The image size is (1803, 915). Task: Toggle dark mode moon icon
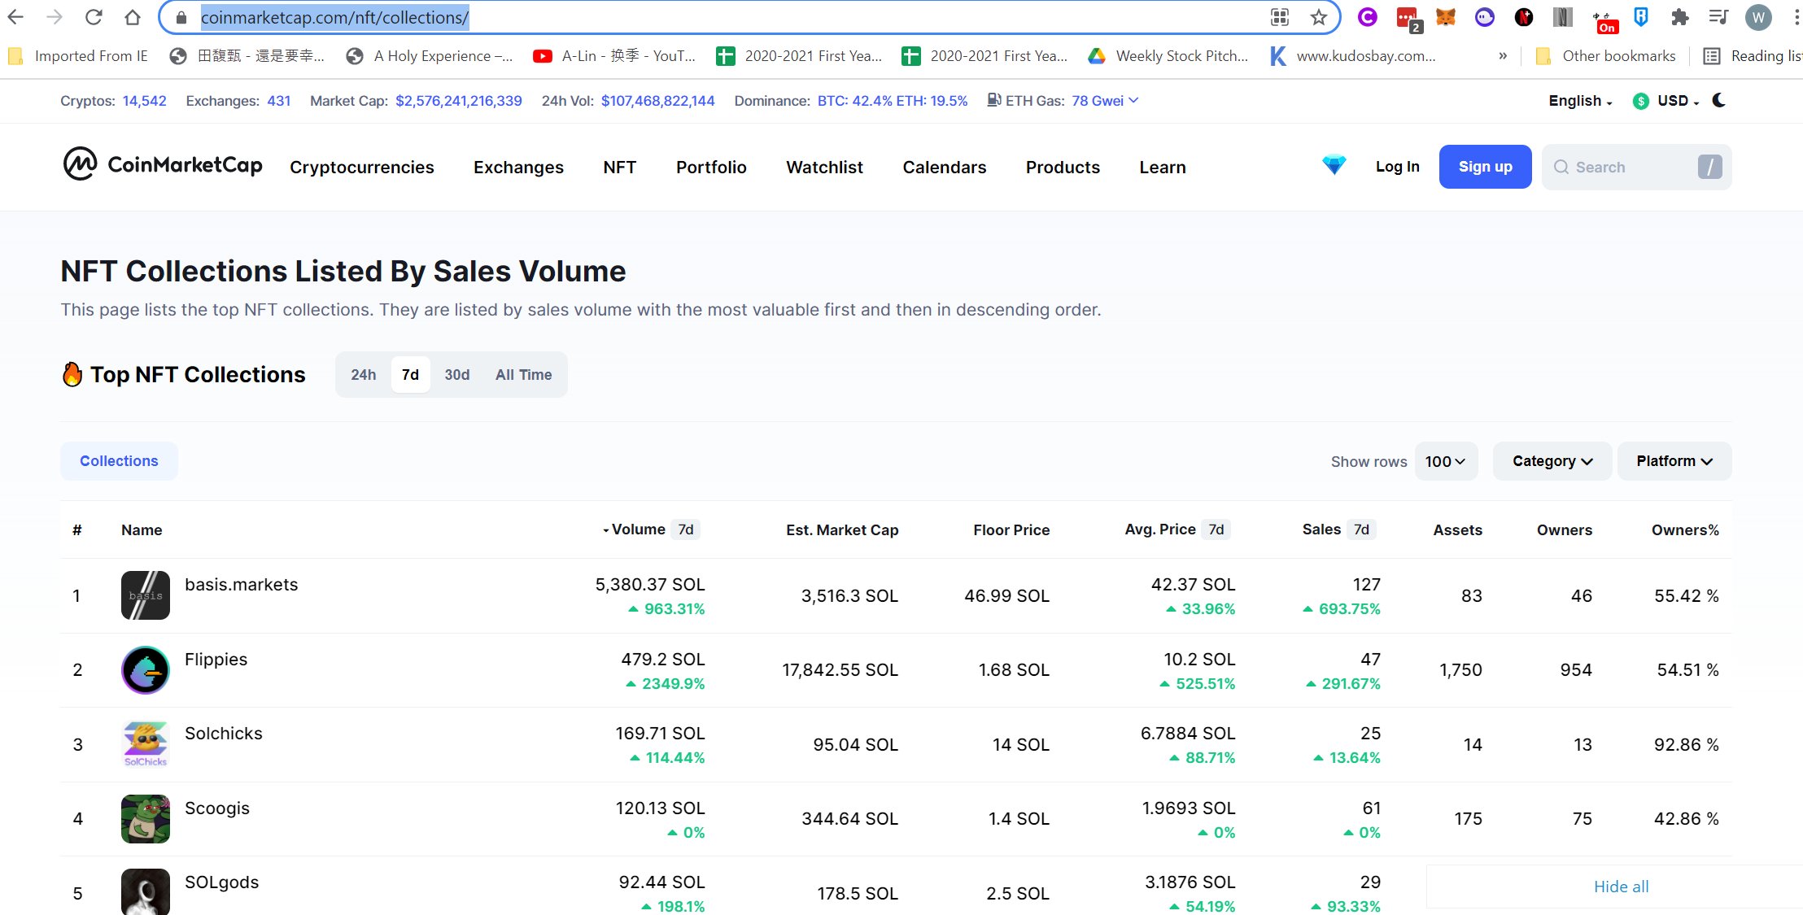click(x=1718, y=100)
